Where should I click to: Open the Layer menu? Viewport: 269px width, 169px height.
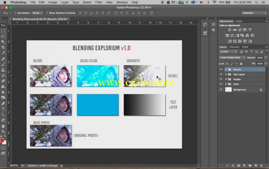[x=65, y=2]
